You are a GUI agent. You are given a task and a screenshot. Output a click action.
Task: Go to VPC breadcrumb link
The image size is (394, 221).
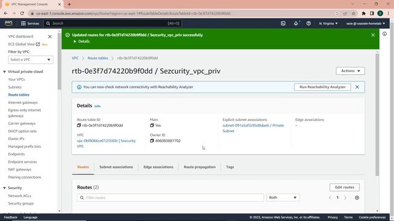coord(75,58)
